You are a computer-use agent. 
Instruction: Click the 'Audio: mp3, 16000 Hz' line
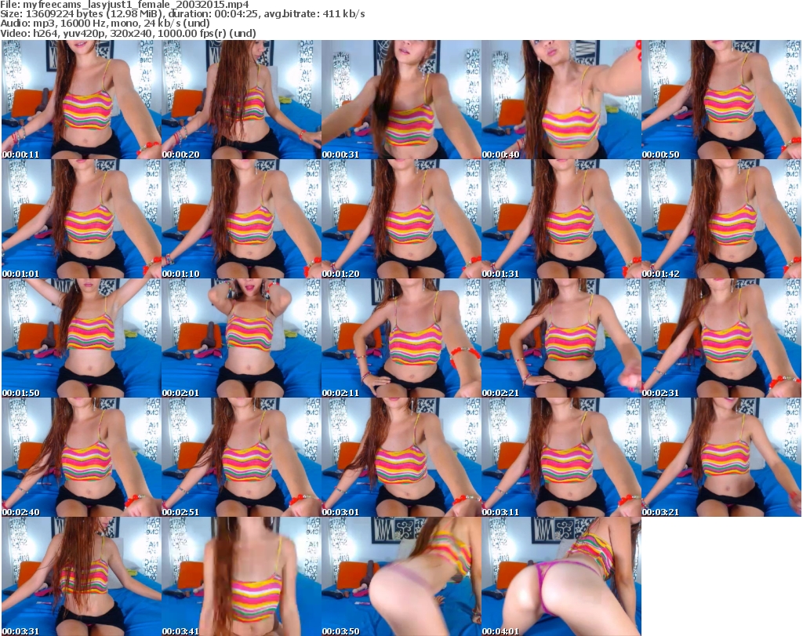[105, 24]
